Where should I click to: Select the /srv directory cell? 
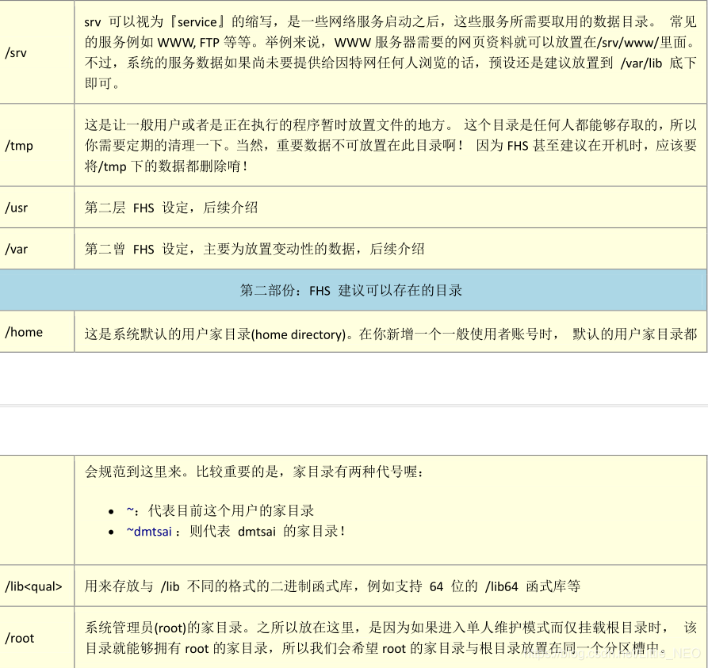coord(36,52)
